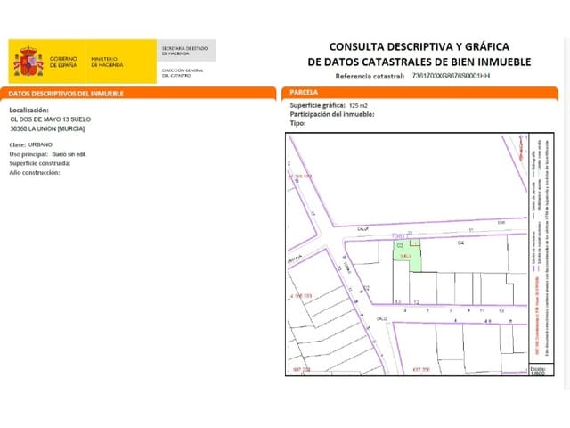Click the Escala 1/800 box
This screenshot has width=570, height=428.
coord(541,370)
